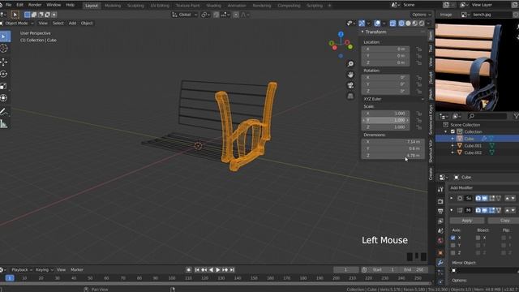Viewport: 519px width, 292px height.
Task: Open the Object Mode dropdown
Action: tap(17, 24)
